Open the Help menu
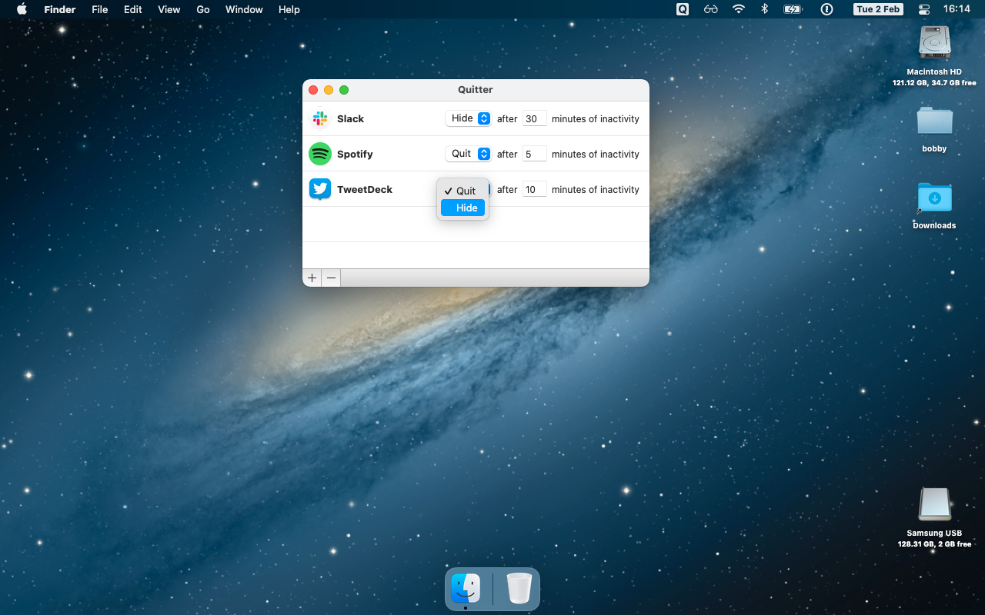 click(x=289, y=9)
